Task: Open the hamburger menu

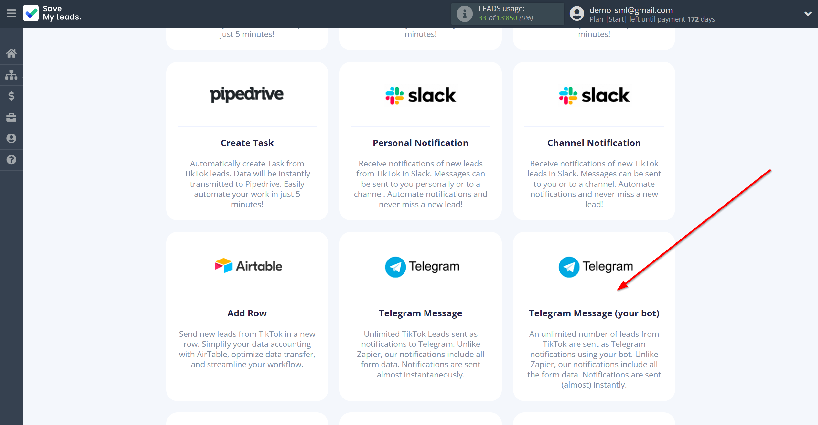Action: [11, 13]
